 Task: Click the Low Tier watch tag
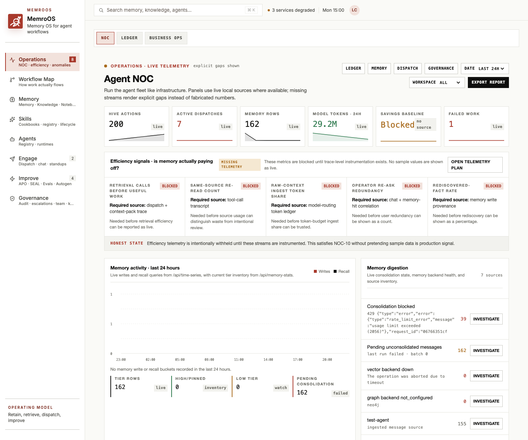(281, 388)
